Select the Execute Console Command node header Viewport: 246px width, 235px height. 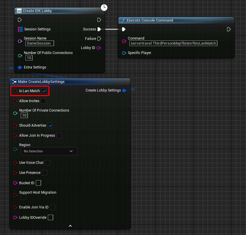(150, 20)
